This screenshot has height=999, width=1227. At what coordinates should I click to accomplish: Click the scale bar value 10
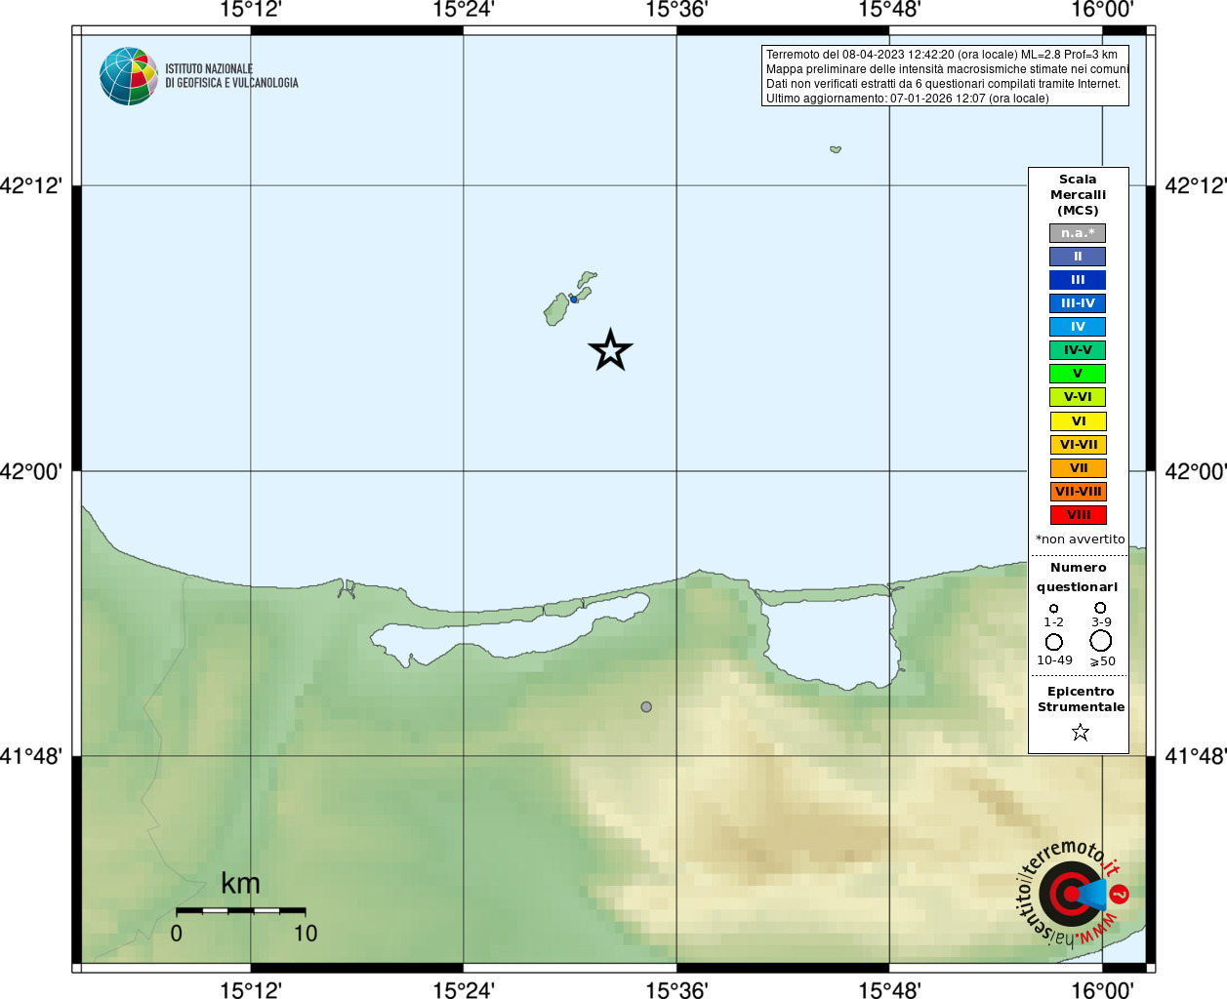pos(306,934)
